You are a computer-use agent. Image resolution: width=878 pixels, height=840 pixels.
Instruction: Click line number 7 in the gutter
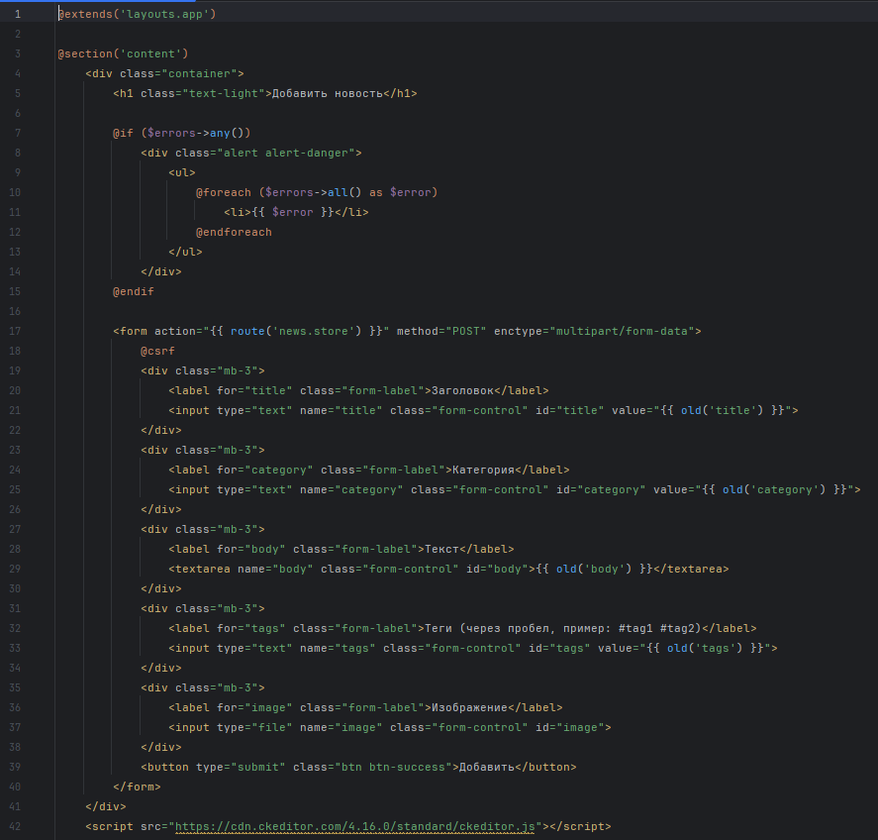pyautogui.click(x=18, y=133)
